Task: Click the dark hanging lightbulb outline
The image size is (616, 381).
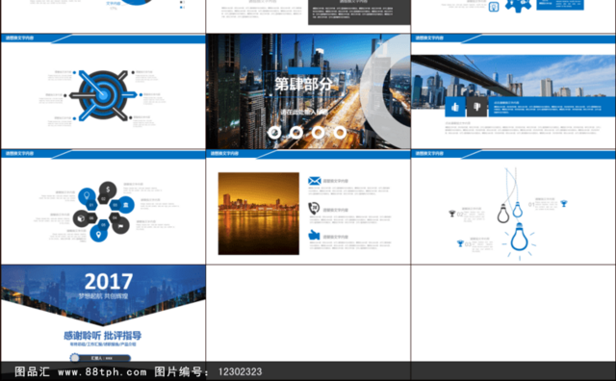Action: 503,214
